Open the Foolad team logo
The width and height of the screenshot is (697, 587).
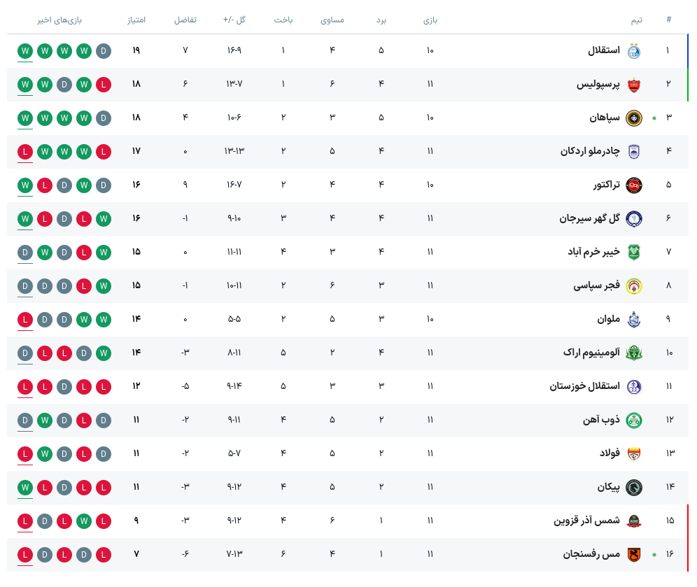tap(633, 454)
